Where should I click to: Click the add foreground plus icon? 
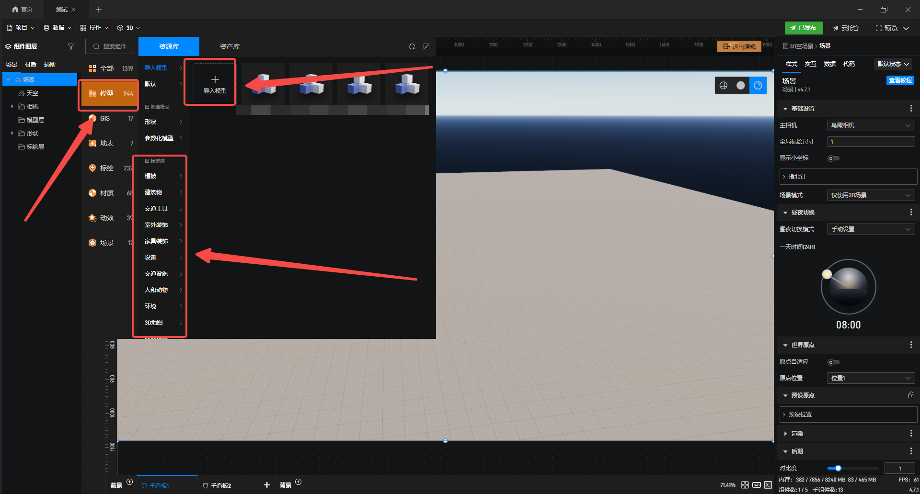[129, 482]
